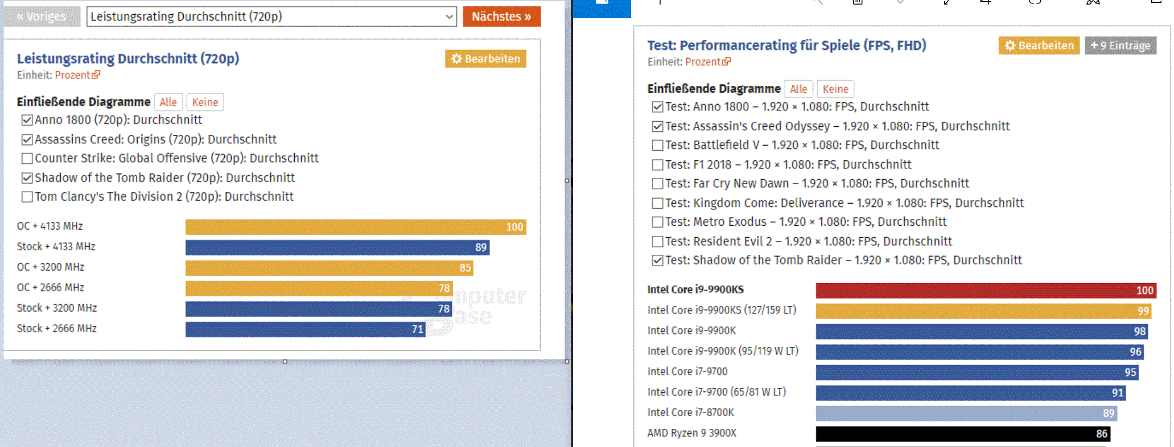The height and width of the screenshot is (447, 1174).
Task: Enable Test: Battlefield V FHD checkbox
Action: click(657, 145)
